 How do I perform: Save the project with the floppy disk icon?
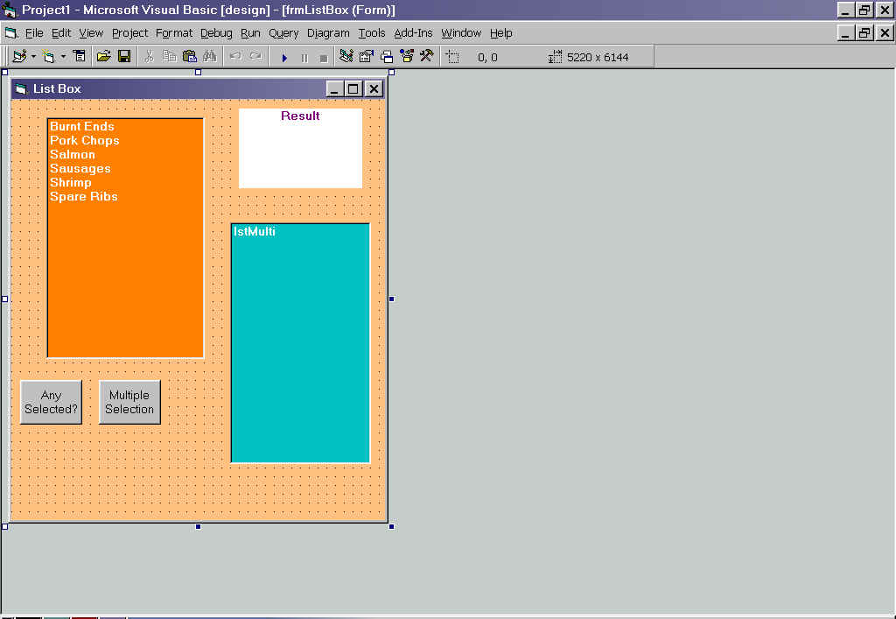click(x=124, y=57)
